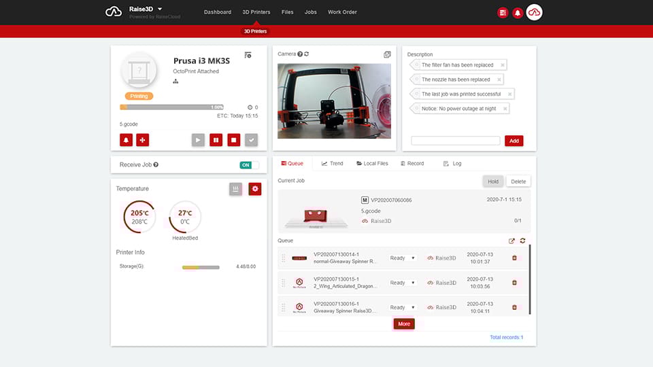This screenshot has height=367, width=653.
Task: Open the task list icon in header
Action: 503,13
